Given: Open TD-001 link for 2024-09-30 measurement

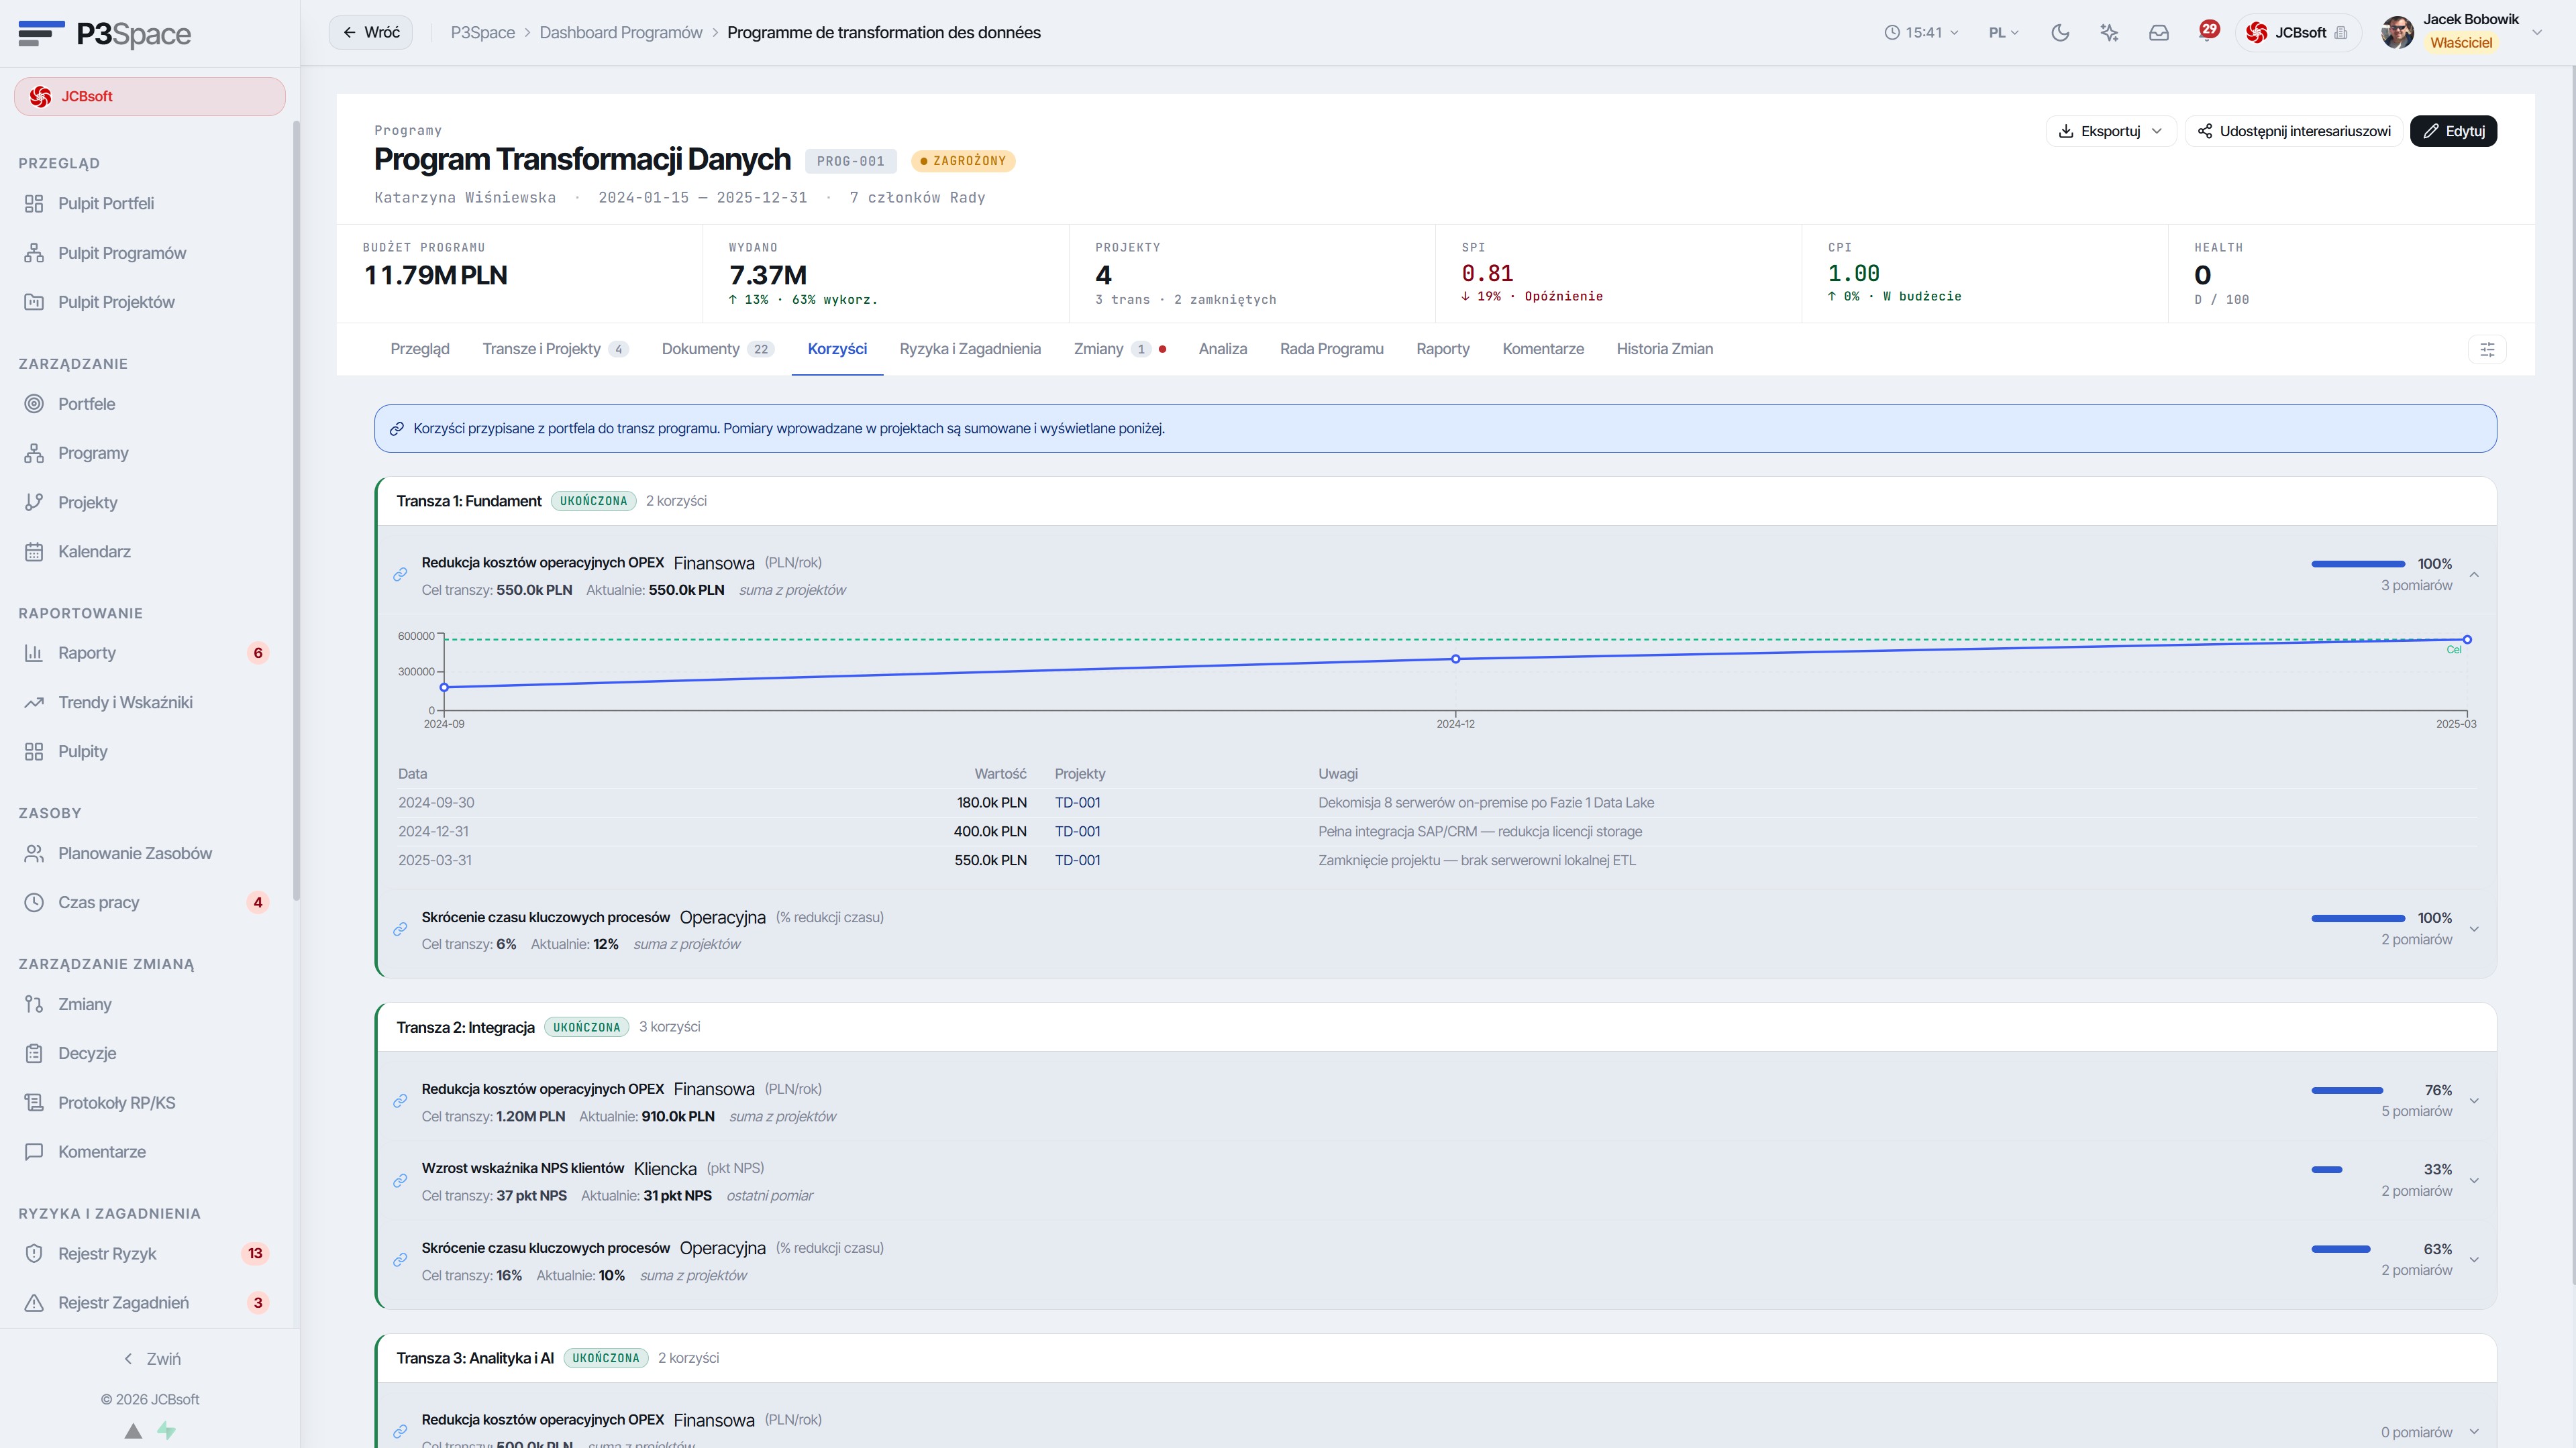Looking at the screenshot, I should point(1077,802).
